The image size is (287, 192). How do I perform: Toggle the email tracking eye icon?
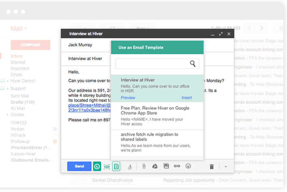pyautogui.click(x=107, y=166)
